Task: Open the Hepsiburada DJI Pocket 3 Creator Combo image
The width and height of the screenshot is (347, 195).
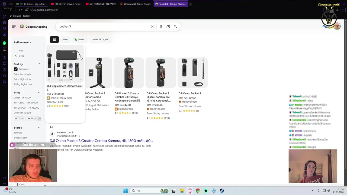Action: [x=129, y=73]
